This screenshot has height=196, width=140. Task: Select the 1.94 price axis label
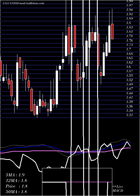(129, 10)
